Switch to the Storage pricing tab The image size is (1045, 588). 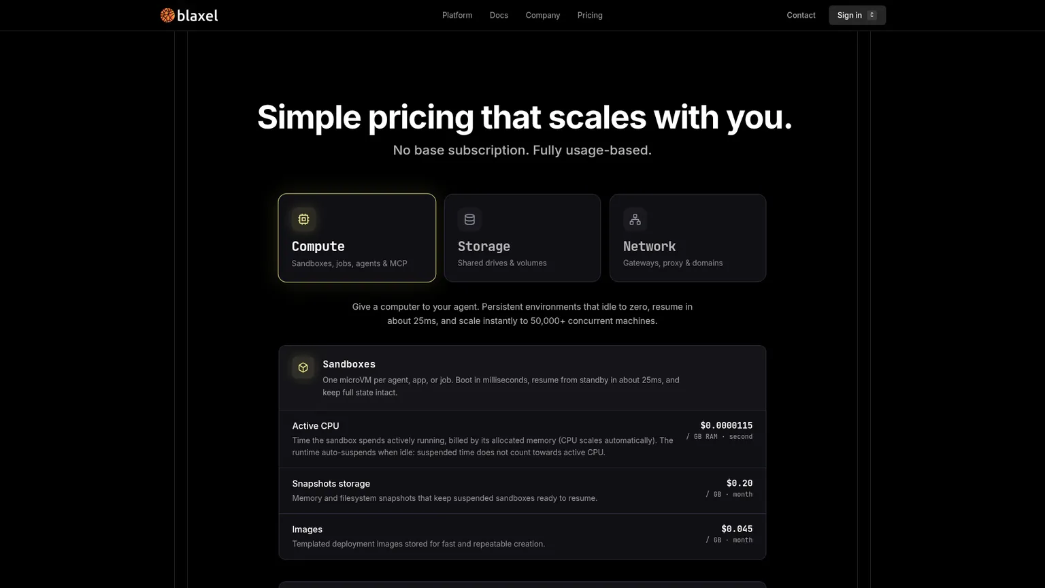coord(522,238)
